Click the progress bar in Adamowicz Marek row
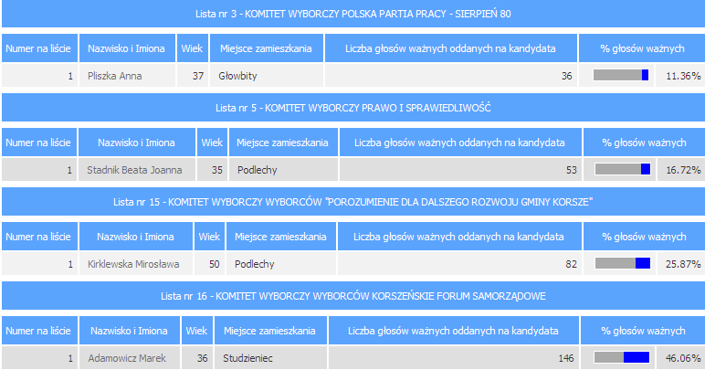The width and height of the screenshot is (705, 370). [x=622, y=357]
